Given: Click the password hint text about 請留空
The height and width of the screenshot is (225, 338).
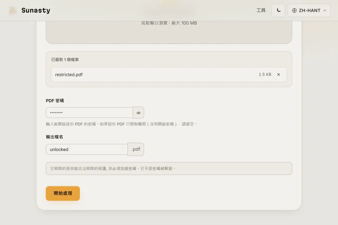Looking at the screenshot, I should 122,124.
